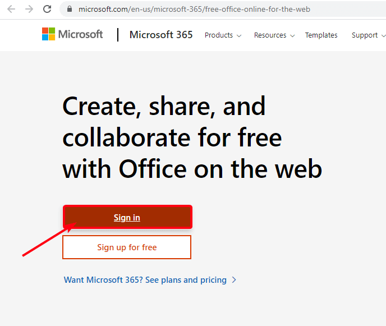Click the browser Back arrow
Viewport: 386px width, 326px height.
coord(11,9)
